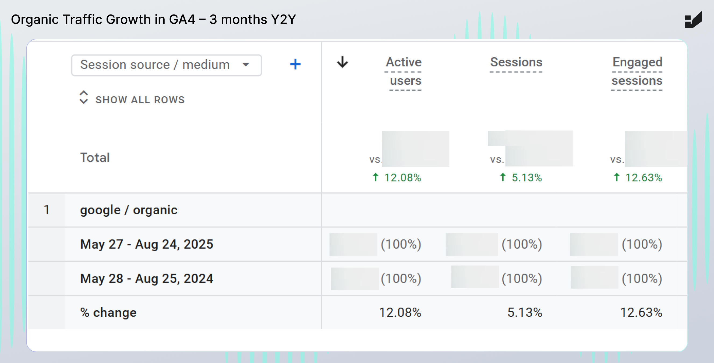Sort by the Engaged sessions column header
This screenshot has height=363, width=714.
pyautogui.click(x=637, y=71)
